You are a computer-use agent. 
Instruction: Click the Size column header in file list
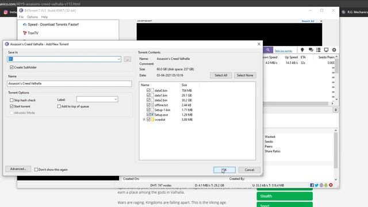[184, 85]
